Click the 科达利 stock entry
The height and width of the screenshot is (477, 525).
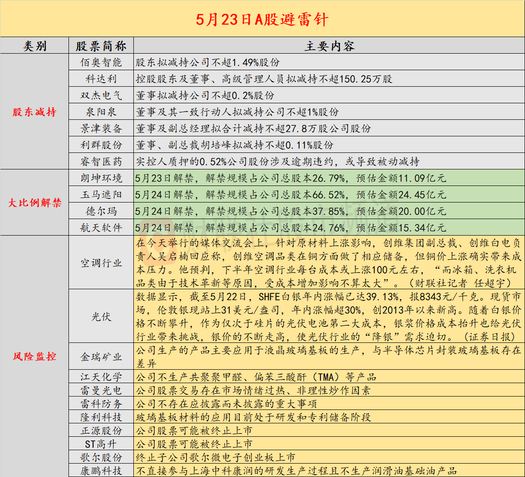click(101, 79)
